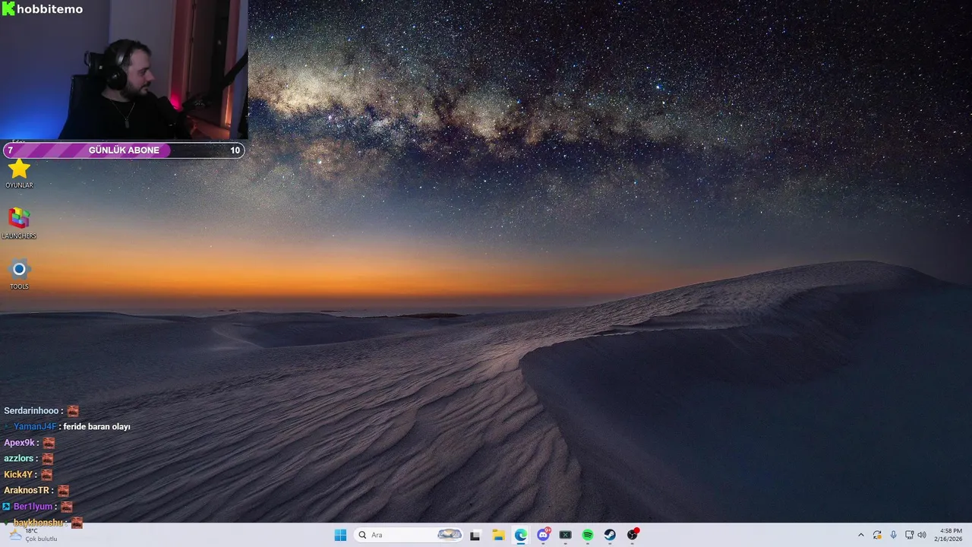972x547 pixels.
Task: Click chat username azzlors
Action: (x=19, y=459)
